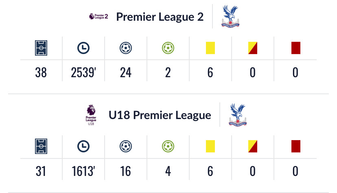
Task: Click the 16 goals value in U18 row
Action: (126, 171)
